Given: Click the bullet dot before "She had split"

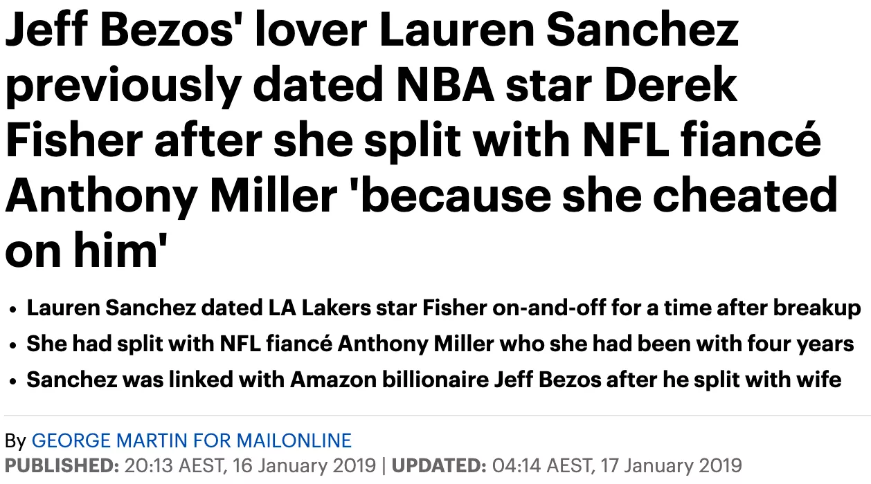Looking at the screenshot, I should point(14,345).
